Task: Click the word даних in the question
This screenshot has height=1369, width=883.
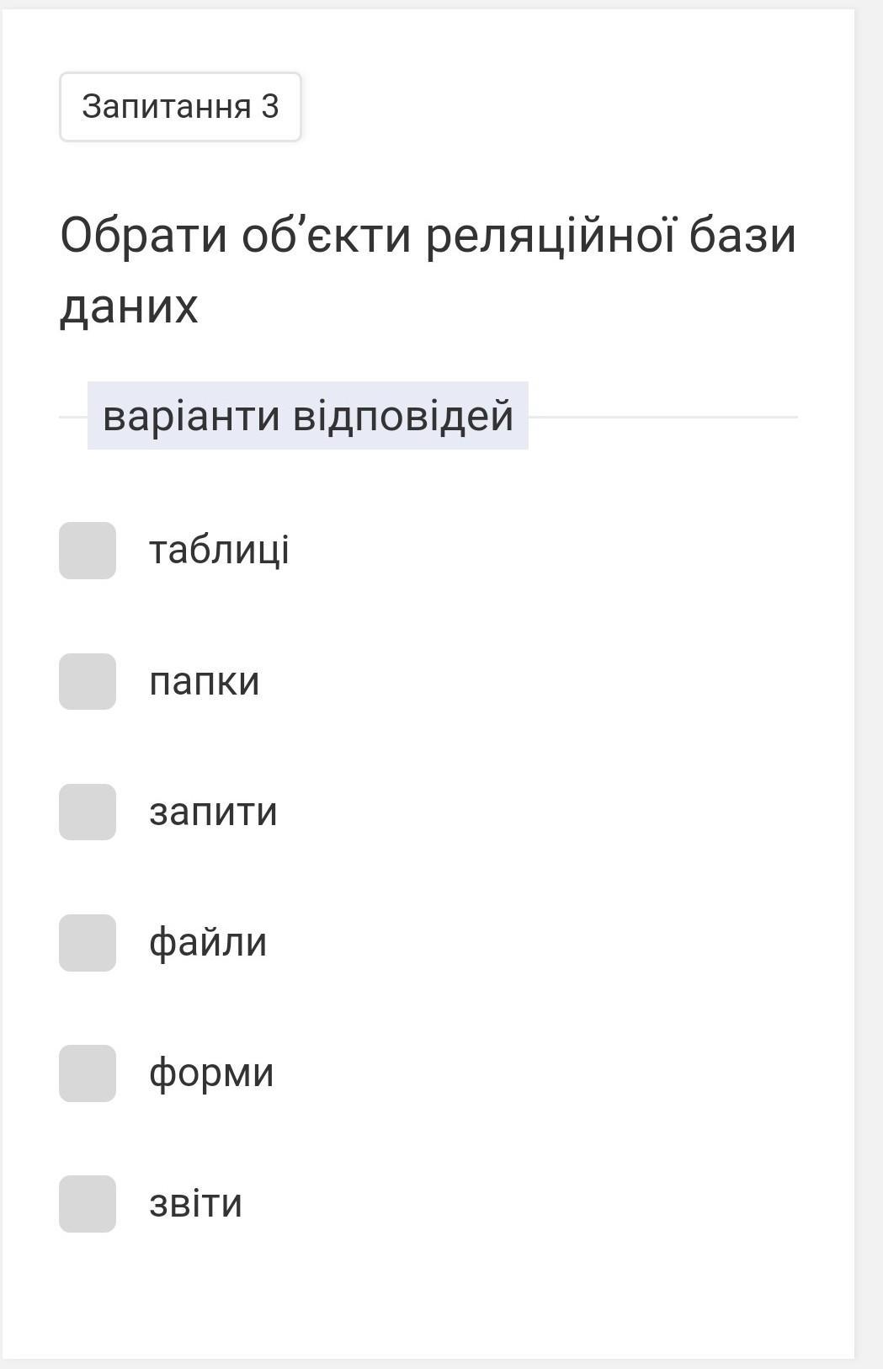Action: point(129,306)
